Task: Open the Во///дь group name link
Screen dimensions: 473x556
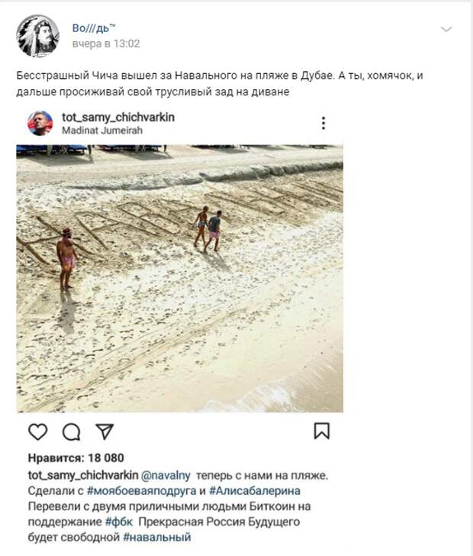Action: 94,28
